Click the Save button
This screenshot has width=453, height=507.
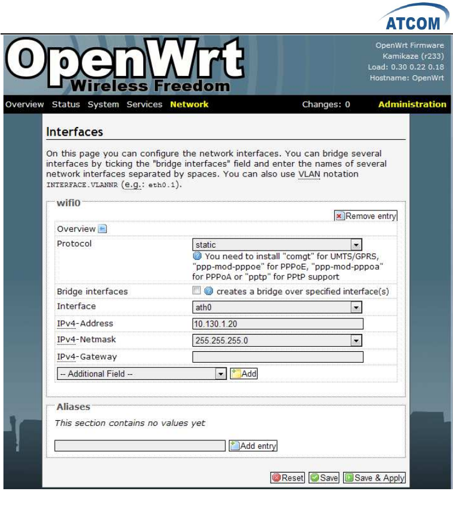(x=324, y=478)
